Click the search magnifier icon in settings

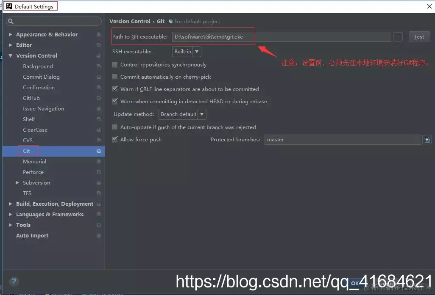11,21
